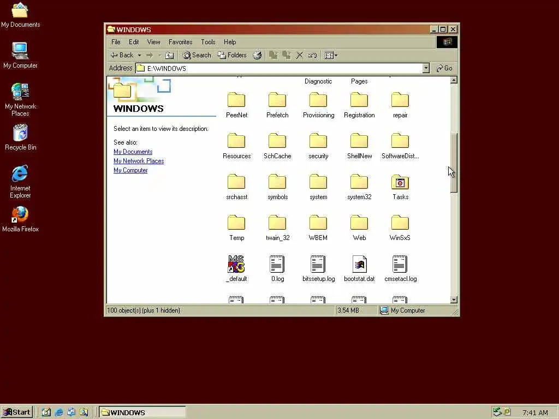559x419 pixels.
Task: Open the File menu
Action: coord(116,42)
